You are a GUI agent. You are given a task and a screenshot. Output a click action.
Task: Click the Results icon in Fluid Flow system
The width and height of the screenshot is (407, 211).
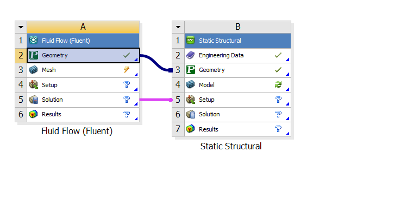click(34, 114)
